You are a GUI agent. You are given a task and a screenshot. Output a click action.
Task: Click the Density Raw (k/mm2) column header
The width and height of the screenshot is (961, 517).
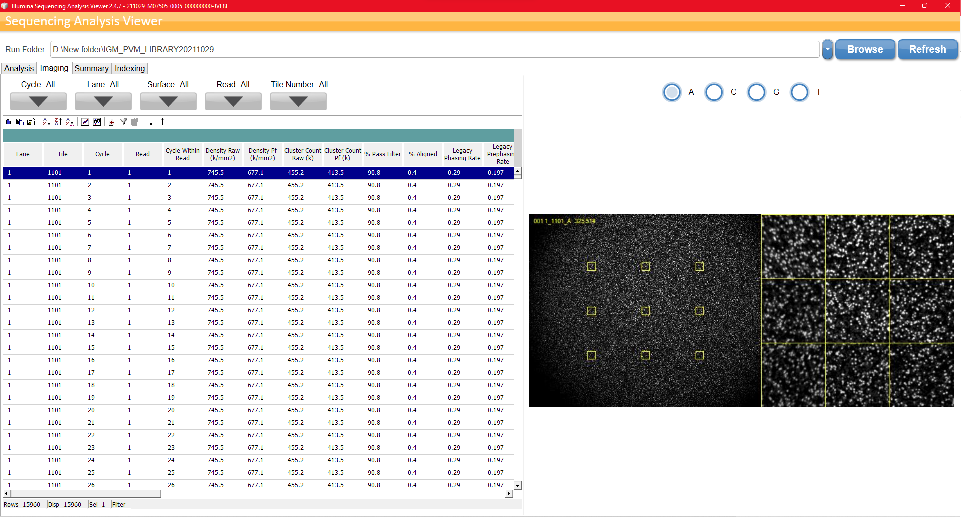click(x=223, y=154)
